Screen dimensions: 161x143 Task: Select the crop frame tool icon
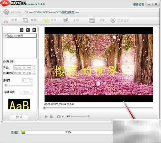(x=25, y=20)
